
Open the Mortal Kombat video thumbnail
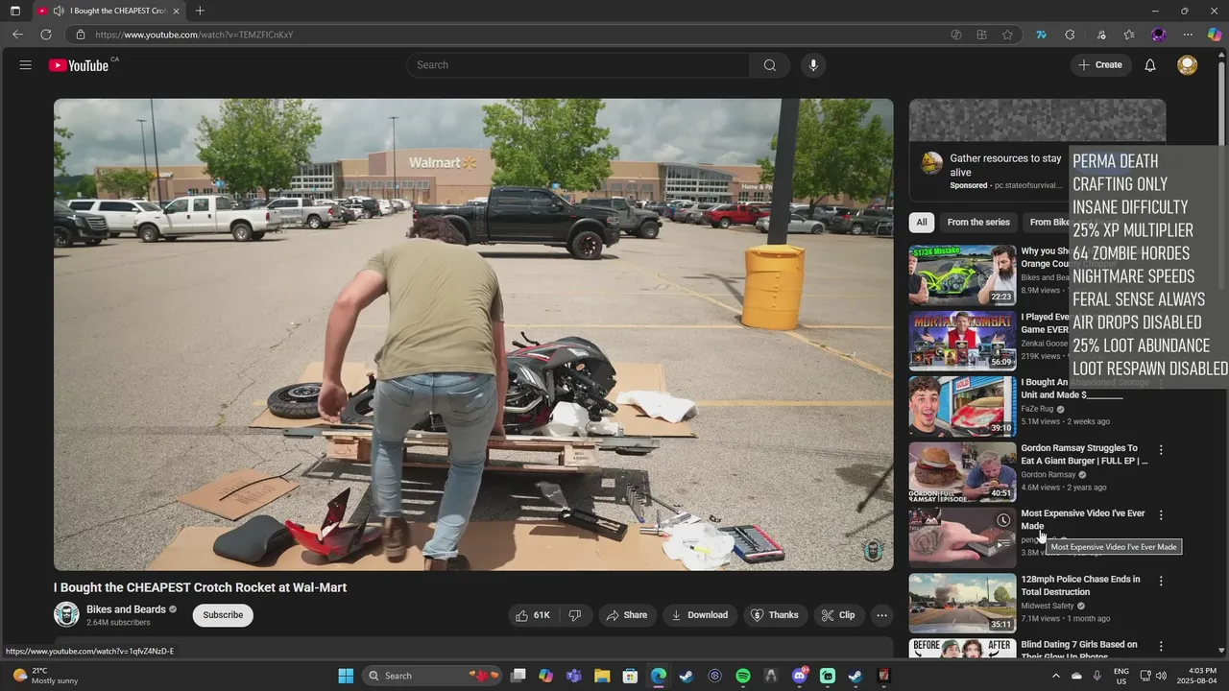962,340
